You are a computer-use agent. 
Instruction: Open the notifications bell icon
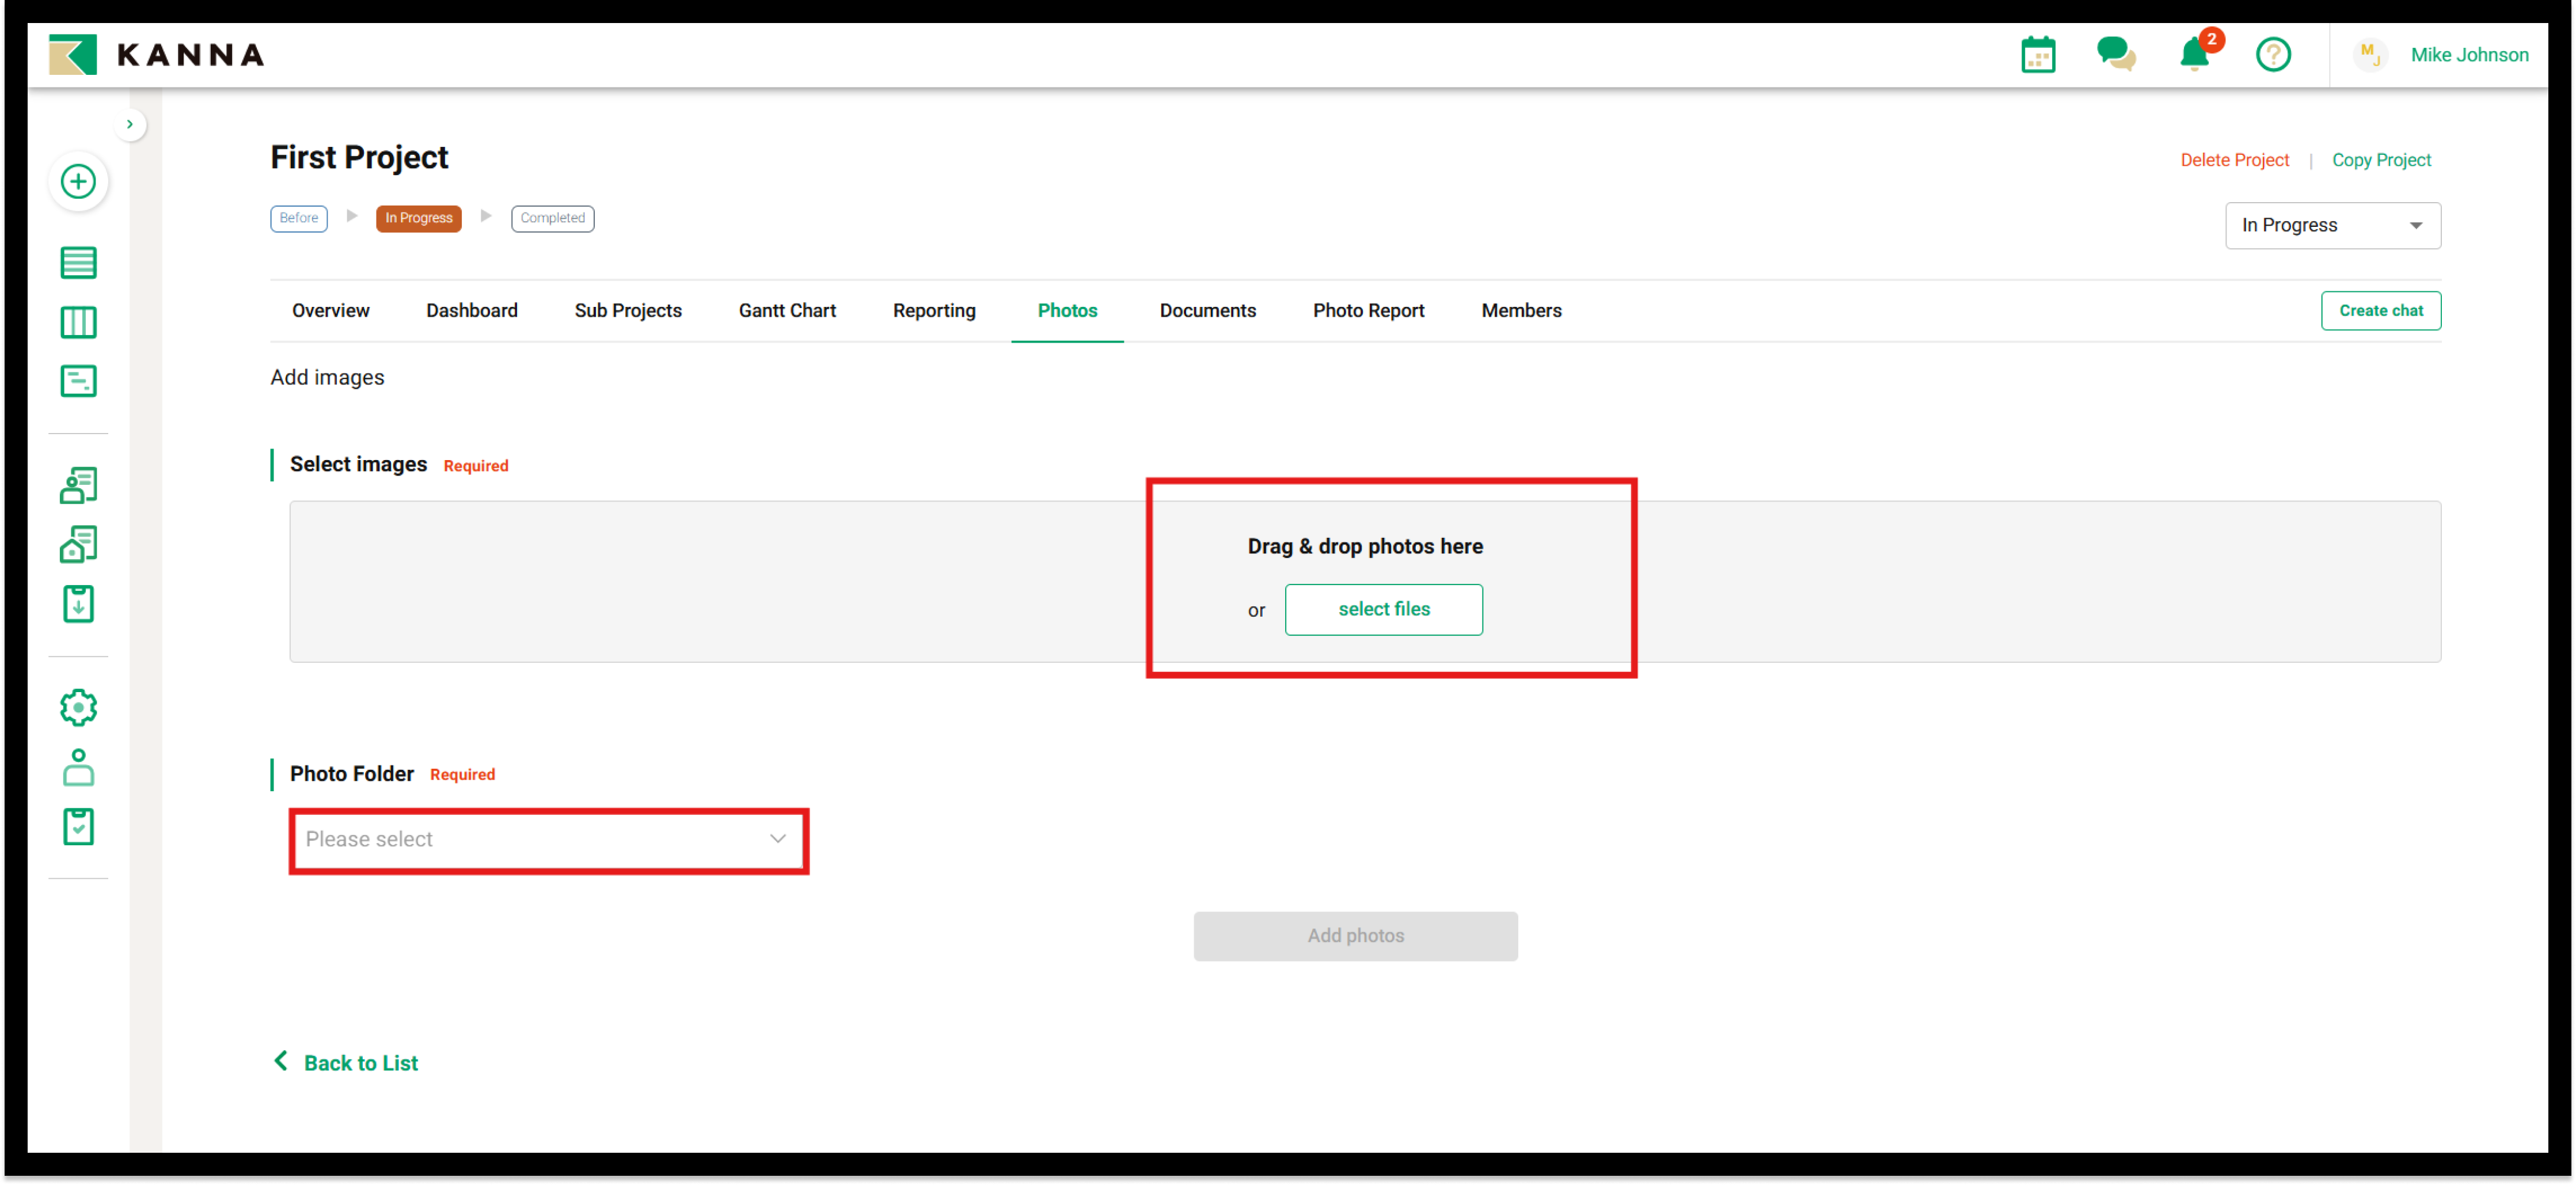coord(2193,54)
